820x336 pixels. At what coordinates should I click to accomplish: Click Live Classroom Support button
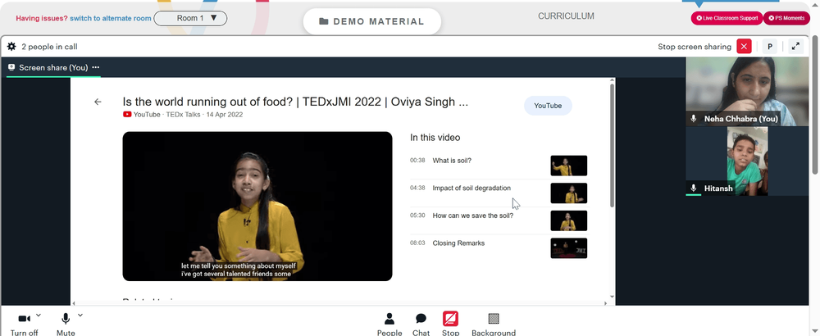click(727, 18)
